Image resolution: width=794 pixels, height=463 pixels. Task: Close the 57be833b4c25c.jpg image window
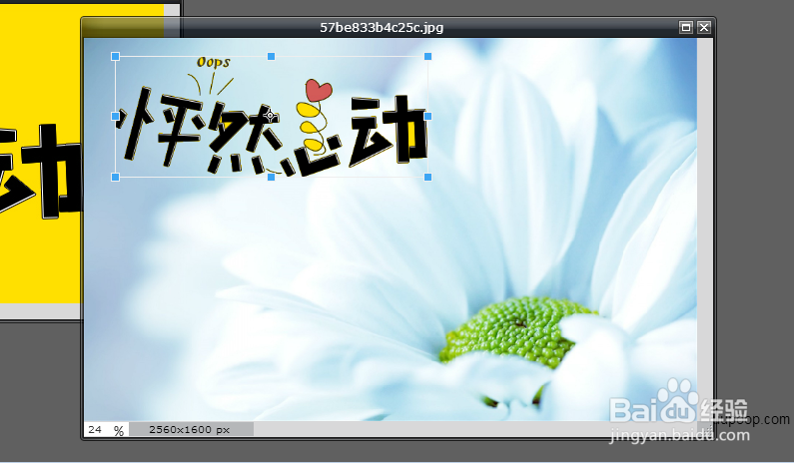(704, 27)
